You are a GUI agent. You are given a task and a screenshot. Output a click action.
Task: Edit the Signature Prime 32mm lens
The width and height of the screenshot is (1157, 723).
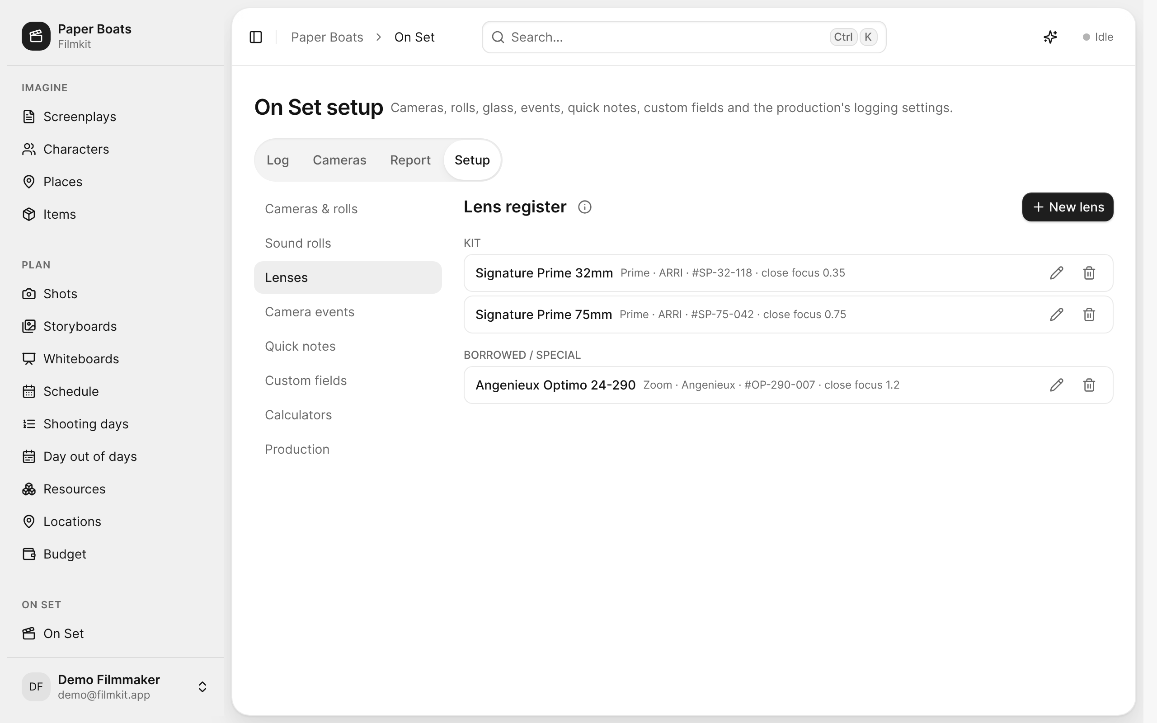(x=1057, y=273)
